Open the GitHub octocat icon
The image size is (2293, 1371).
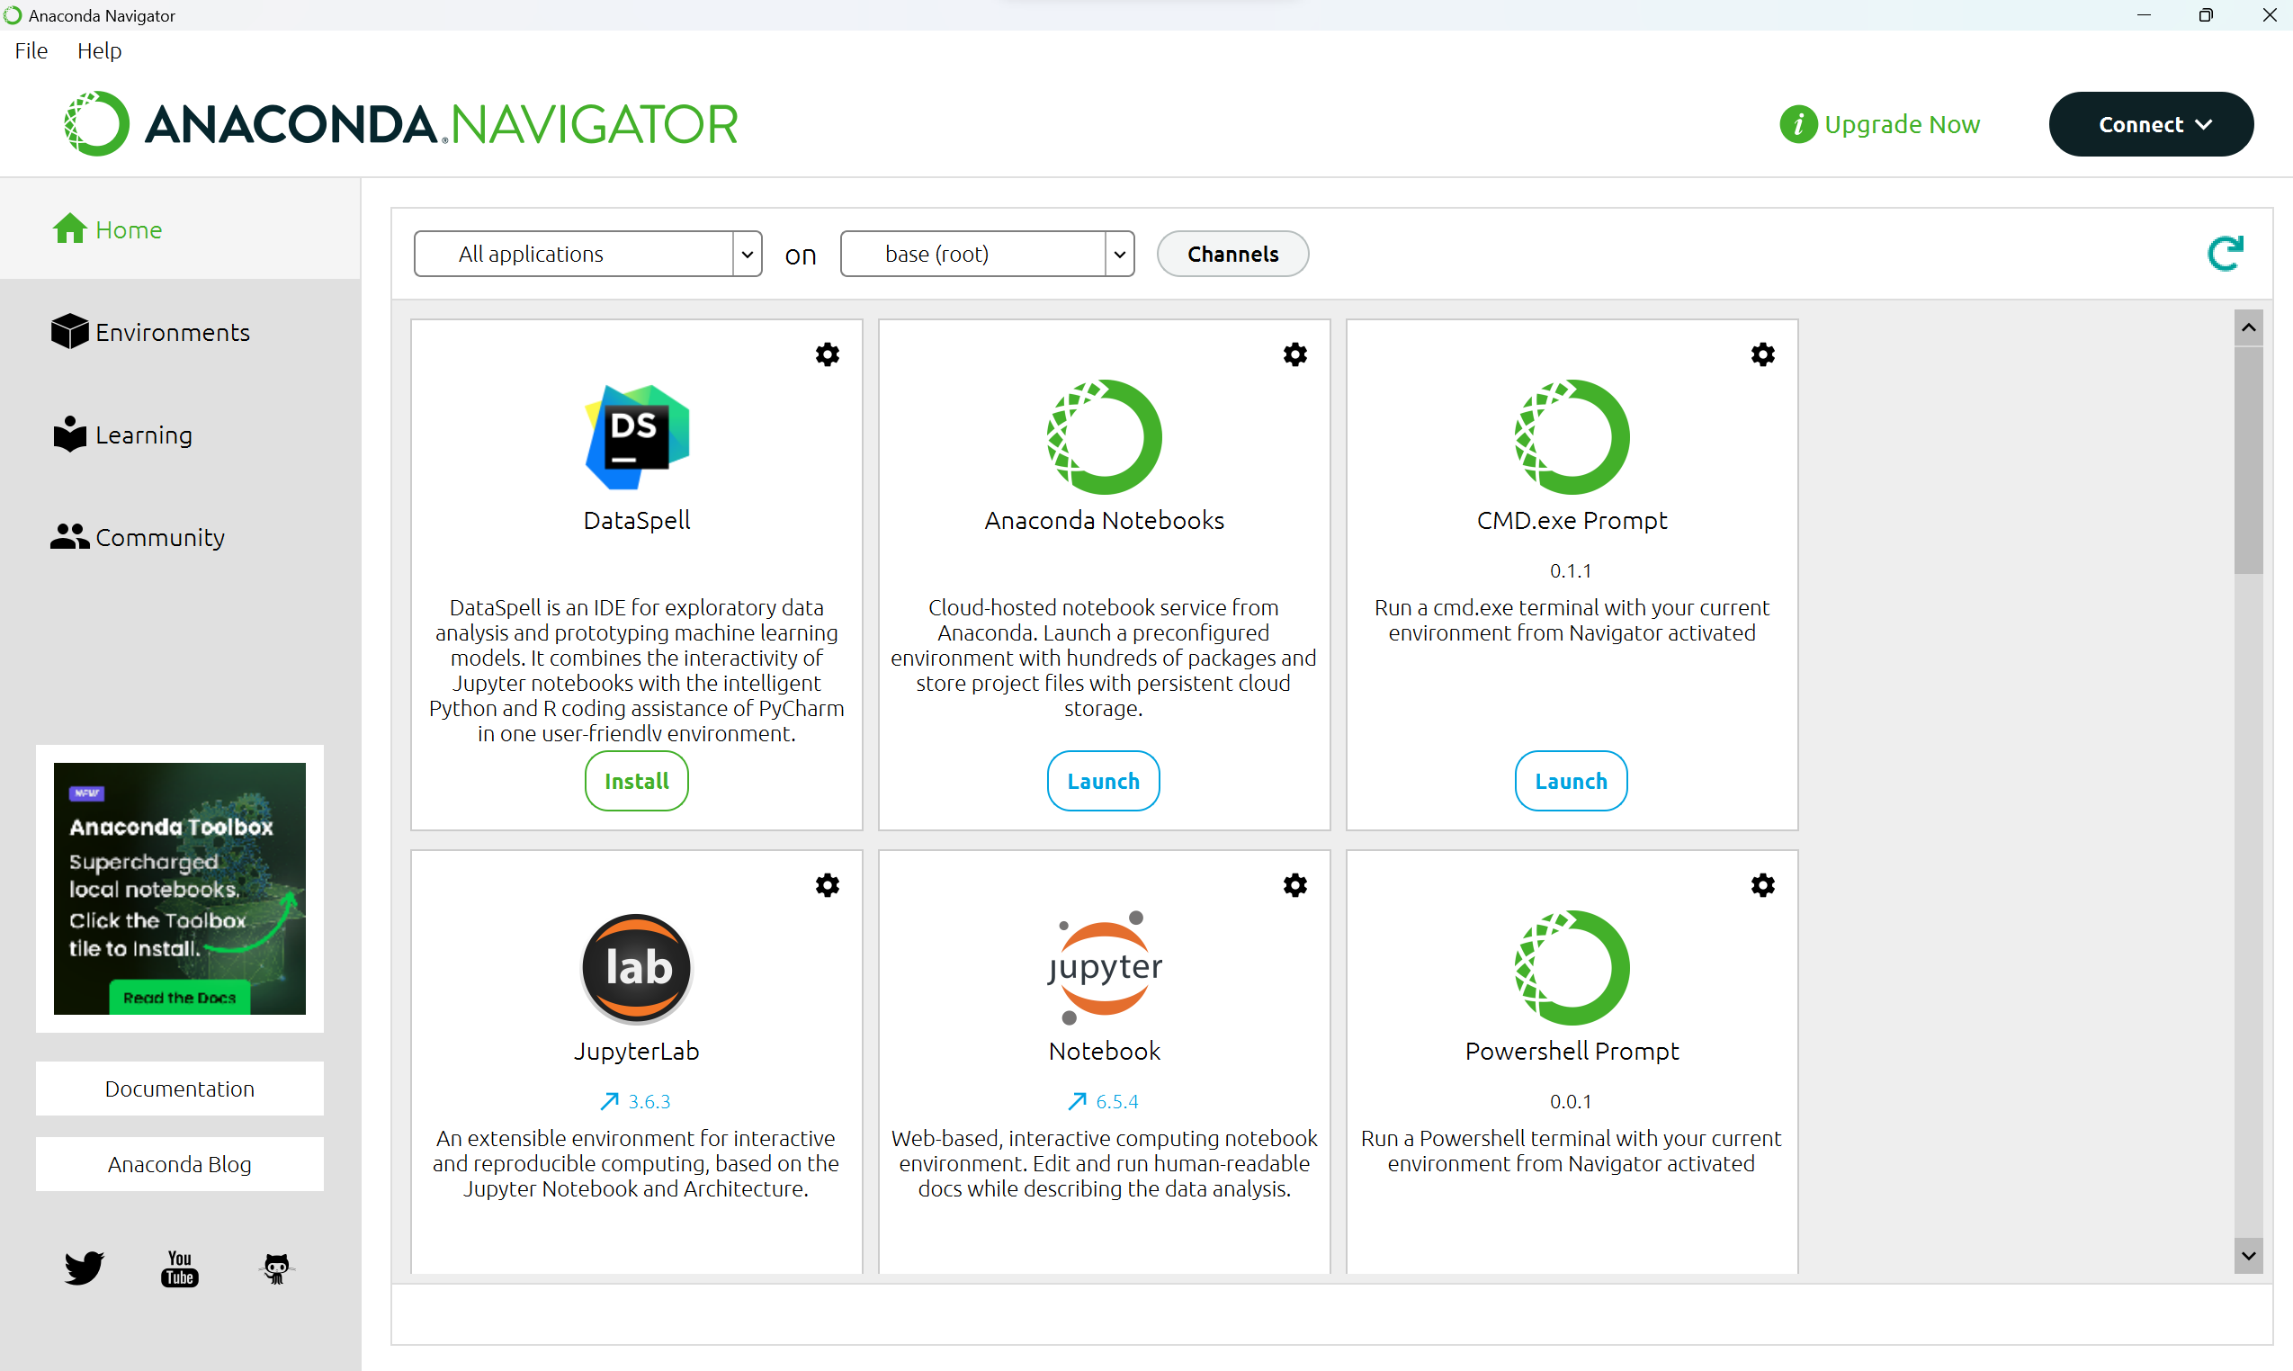(276, 1268)
